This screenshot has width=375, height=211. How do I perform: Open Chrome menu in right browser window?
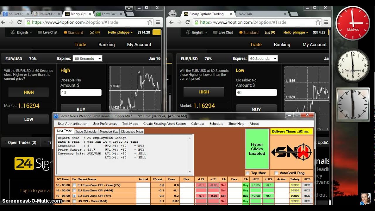[326, 22]
